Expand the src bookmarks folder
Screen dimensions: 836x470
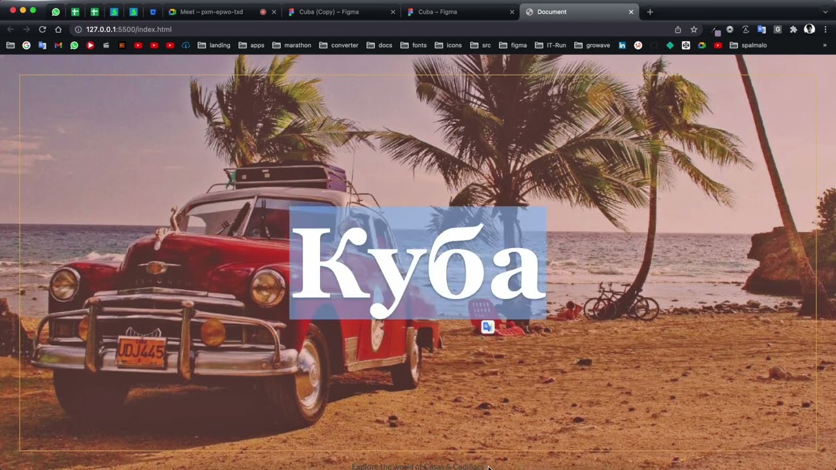pos(479,45)
